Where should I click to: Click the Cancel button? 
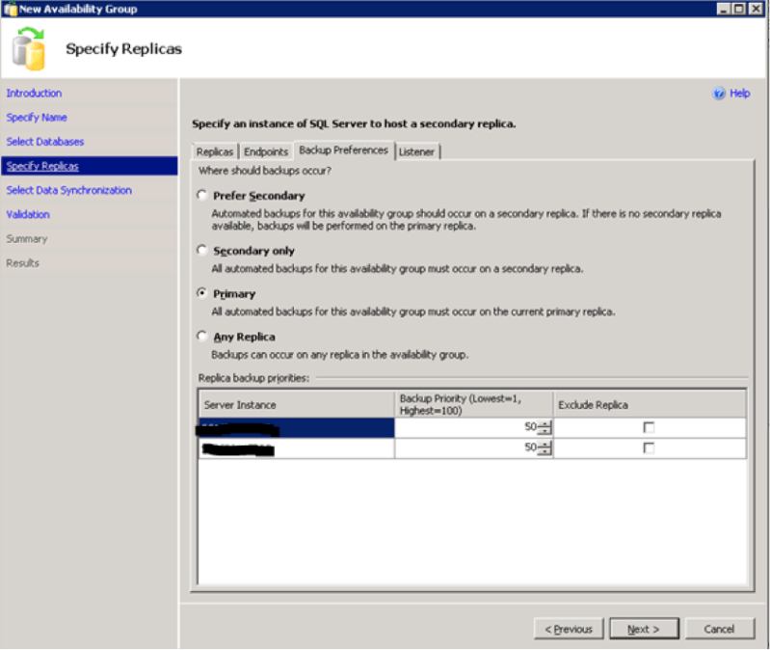(x=720, y=629)
